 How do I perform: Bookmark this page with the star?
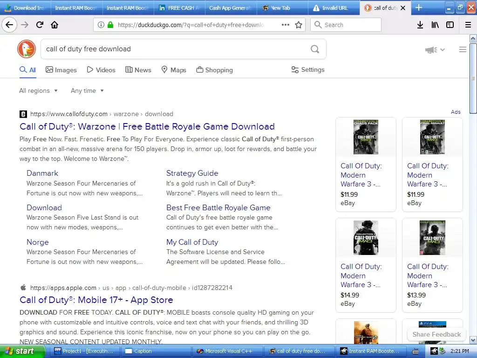tap(299, 25)
